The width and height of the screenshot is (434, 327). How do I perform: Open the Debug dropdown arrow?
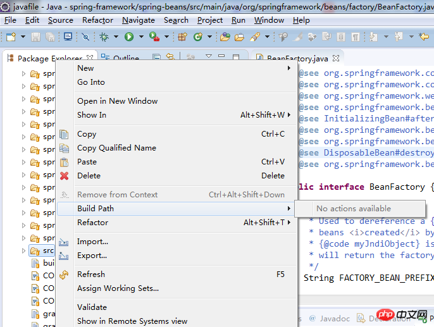pos(116,37)
